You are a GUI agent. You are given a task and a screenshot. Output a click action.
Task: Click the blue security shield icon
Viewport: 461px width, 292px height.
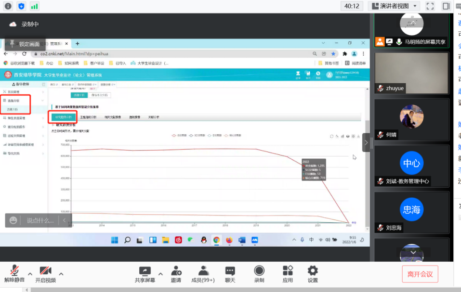coord(21,6)
